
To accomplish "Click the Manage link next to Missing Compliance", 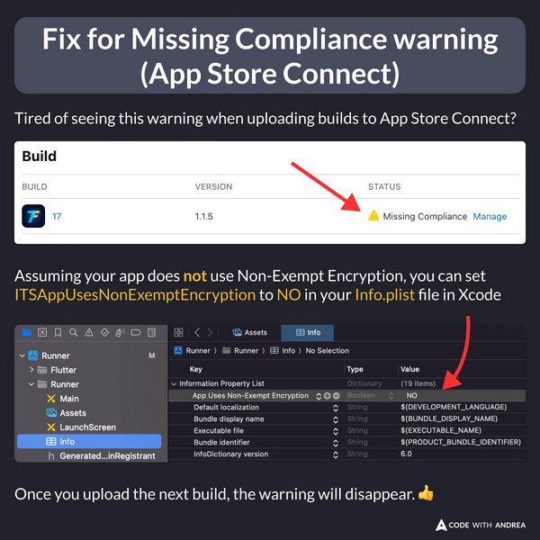I will click(490, 216).
